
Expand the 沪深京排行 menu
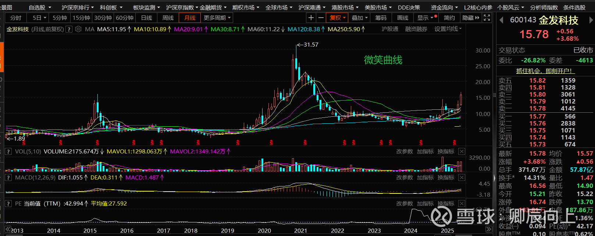click(x=78, y=7)
